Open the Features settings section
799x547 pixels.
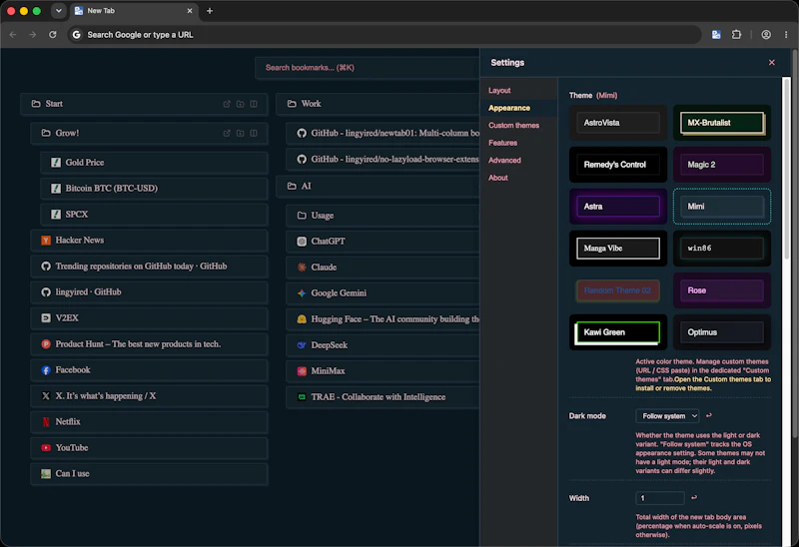click(x=503, y=143)
